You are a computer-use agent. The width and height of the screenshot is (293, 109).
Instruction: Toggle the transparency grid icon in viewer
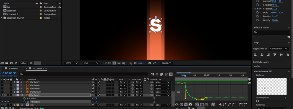110,63
